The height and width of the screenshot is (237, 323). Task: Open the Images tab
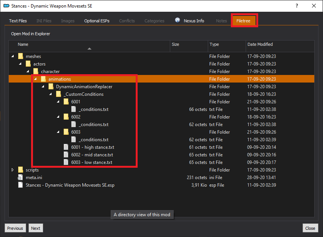(x=68, y=21)
